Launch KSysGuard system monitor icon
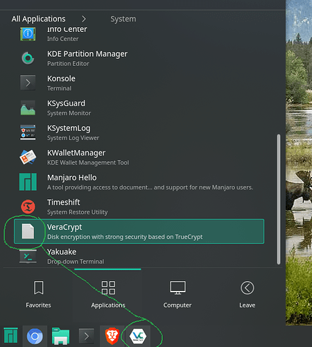Screen dimensions: 312x347 click(x=28, y=108)
